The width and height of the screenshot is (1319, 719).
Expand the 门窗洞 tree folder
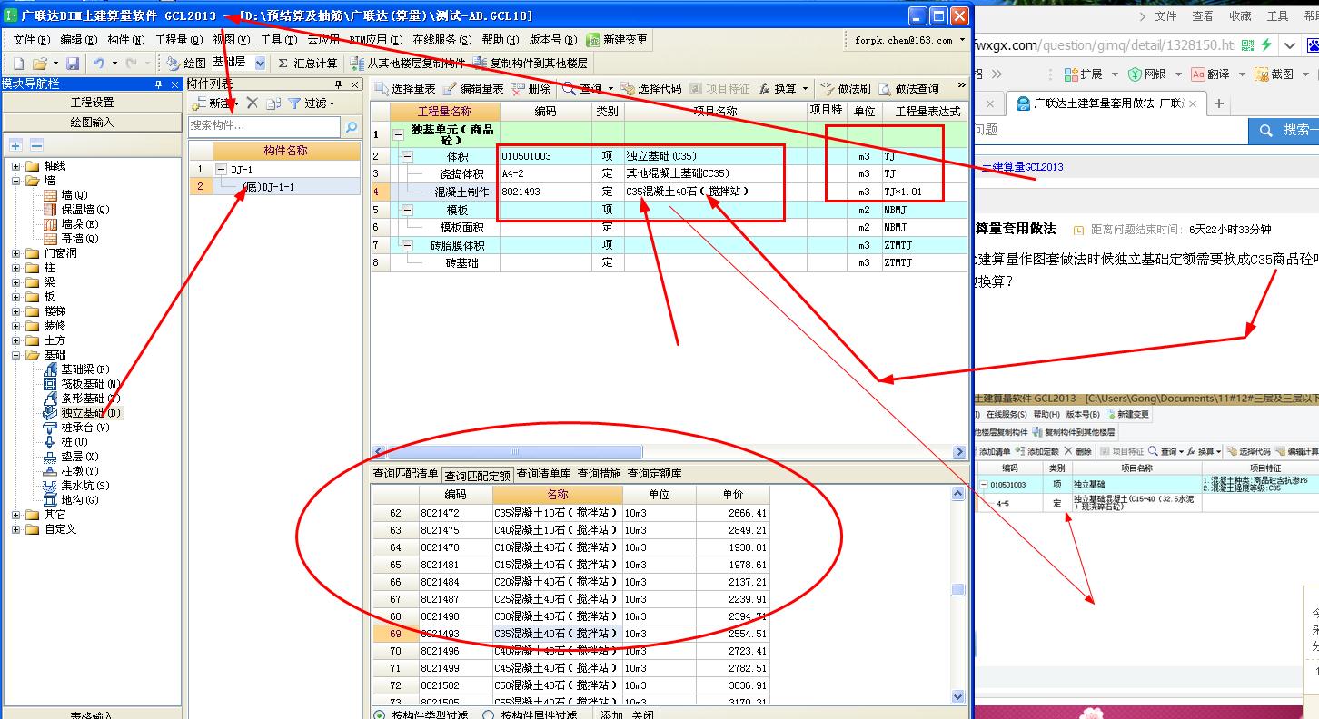tap(15, 253)
